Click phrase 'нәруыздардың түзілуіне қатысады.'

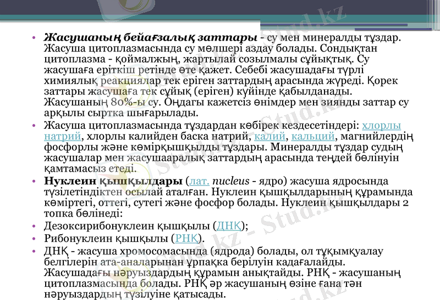click(x=135, y=294)
